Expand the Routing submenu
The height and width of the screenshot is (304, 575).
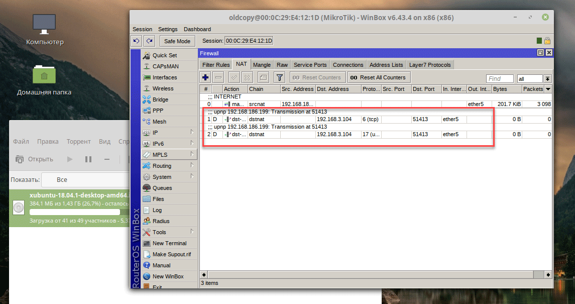click(x=169, y=166)
